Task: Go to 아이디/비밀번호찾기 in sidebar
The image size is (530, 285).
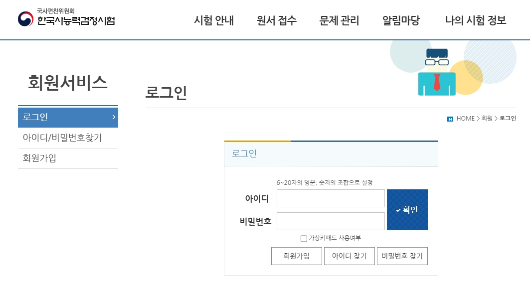Action: tap(68, 138)
